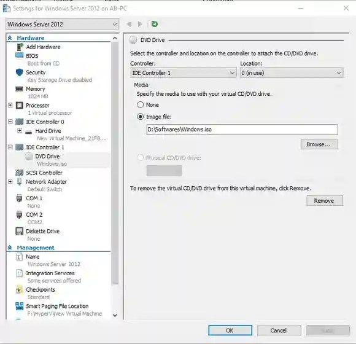
Task: Go back with the left arrow icon
Action: pyautogui.click(x=129, y=24)
